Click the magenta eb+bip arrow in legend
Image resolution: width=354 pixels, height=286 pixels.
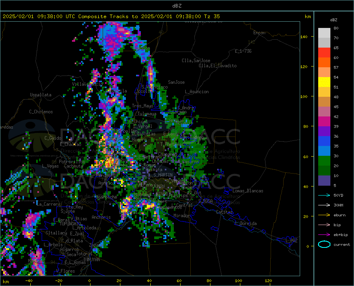324,235
